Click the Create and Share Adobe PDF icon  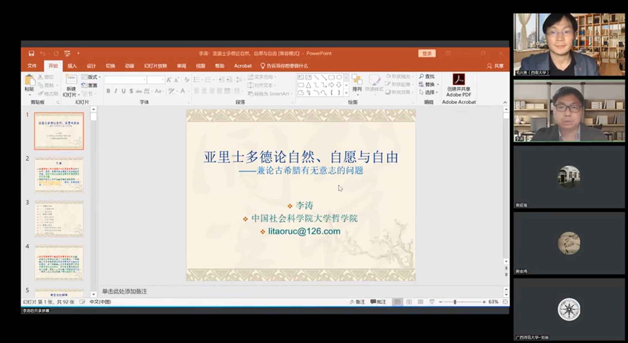coord(458,79)
